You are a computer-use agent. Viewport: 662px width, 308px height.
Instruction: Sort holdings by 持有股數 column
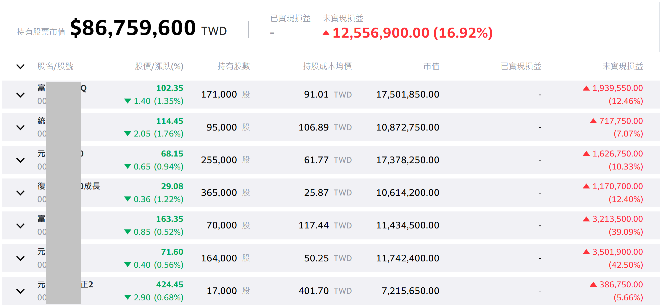click(234, 66)
